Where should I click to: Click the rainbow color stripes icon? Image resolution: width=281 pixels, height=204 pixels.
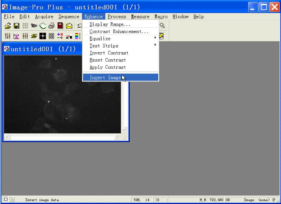[x=78, y=36]
